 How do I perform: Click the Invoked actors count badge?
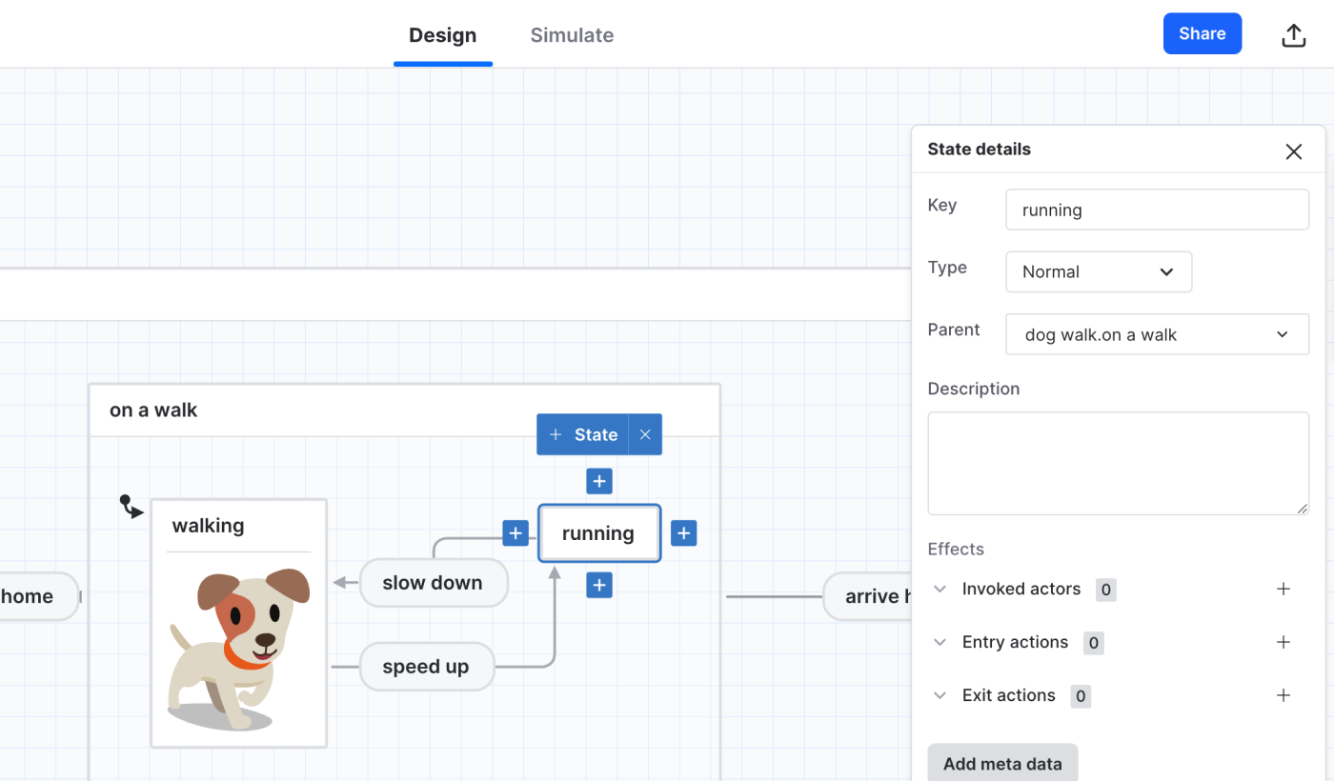point(1105,590)
